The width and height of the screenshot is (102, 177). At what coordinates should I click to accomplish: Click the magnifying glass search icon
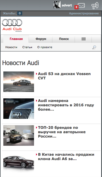[94, 47]
